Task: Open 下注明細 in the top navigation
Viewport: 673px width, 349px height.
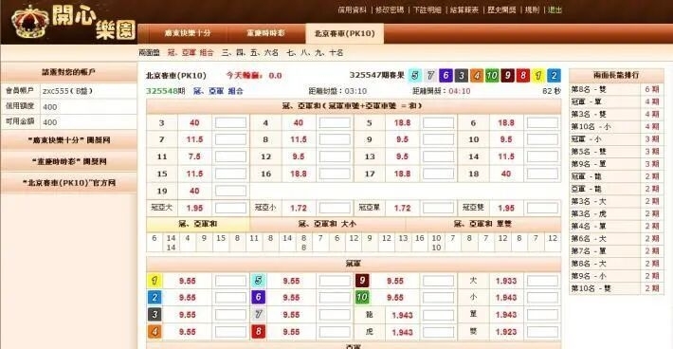Action: 427,9
